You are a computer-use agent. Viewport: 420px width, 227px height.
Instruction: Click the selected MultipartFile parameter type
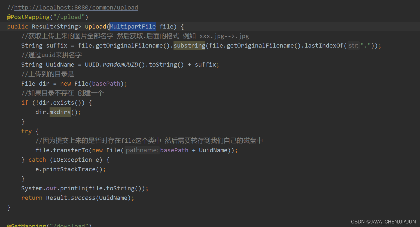click(133, 26)
